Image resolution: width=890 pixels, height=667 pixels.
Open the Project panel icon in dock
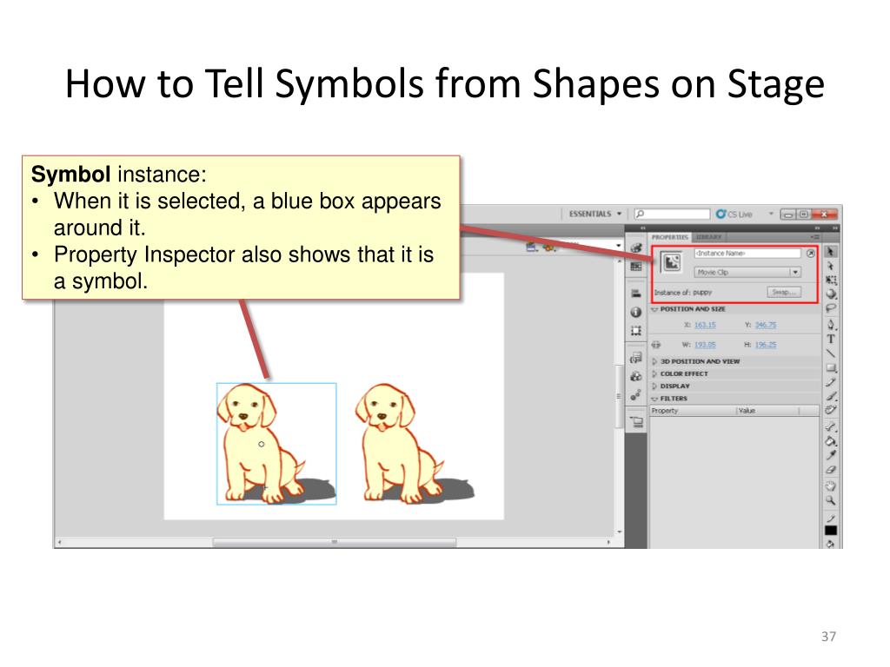636,422
